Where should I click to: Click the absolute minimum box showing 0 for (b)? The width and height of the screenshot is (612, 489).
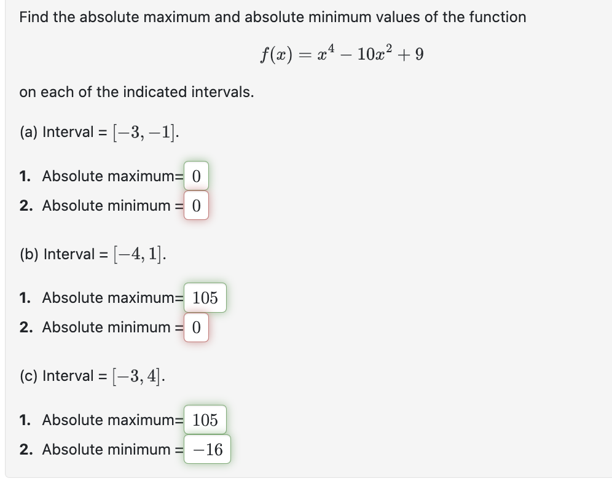[196, 327]
